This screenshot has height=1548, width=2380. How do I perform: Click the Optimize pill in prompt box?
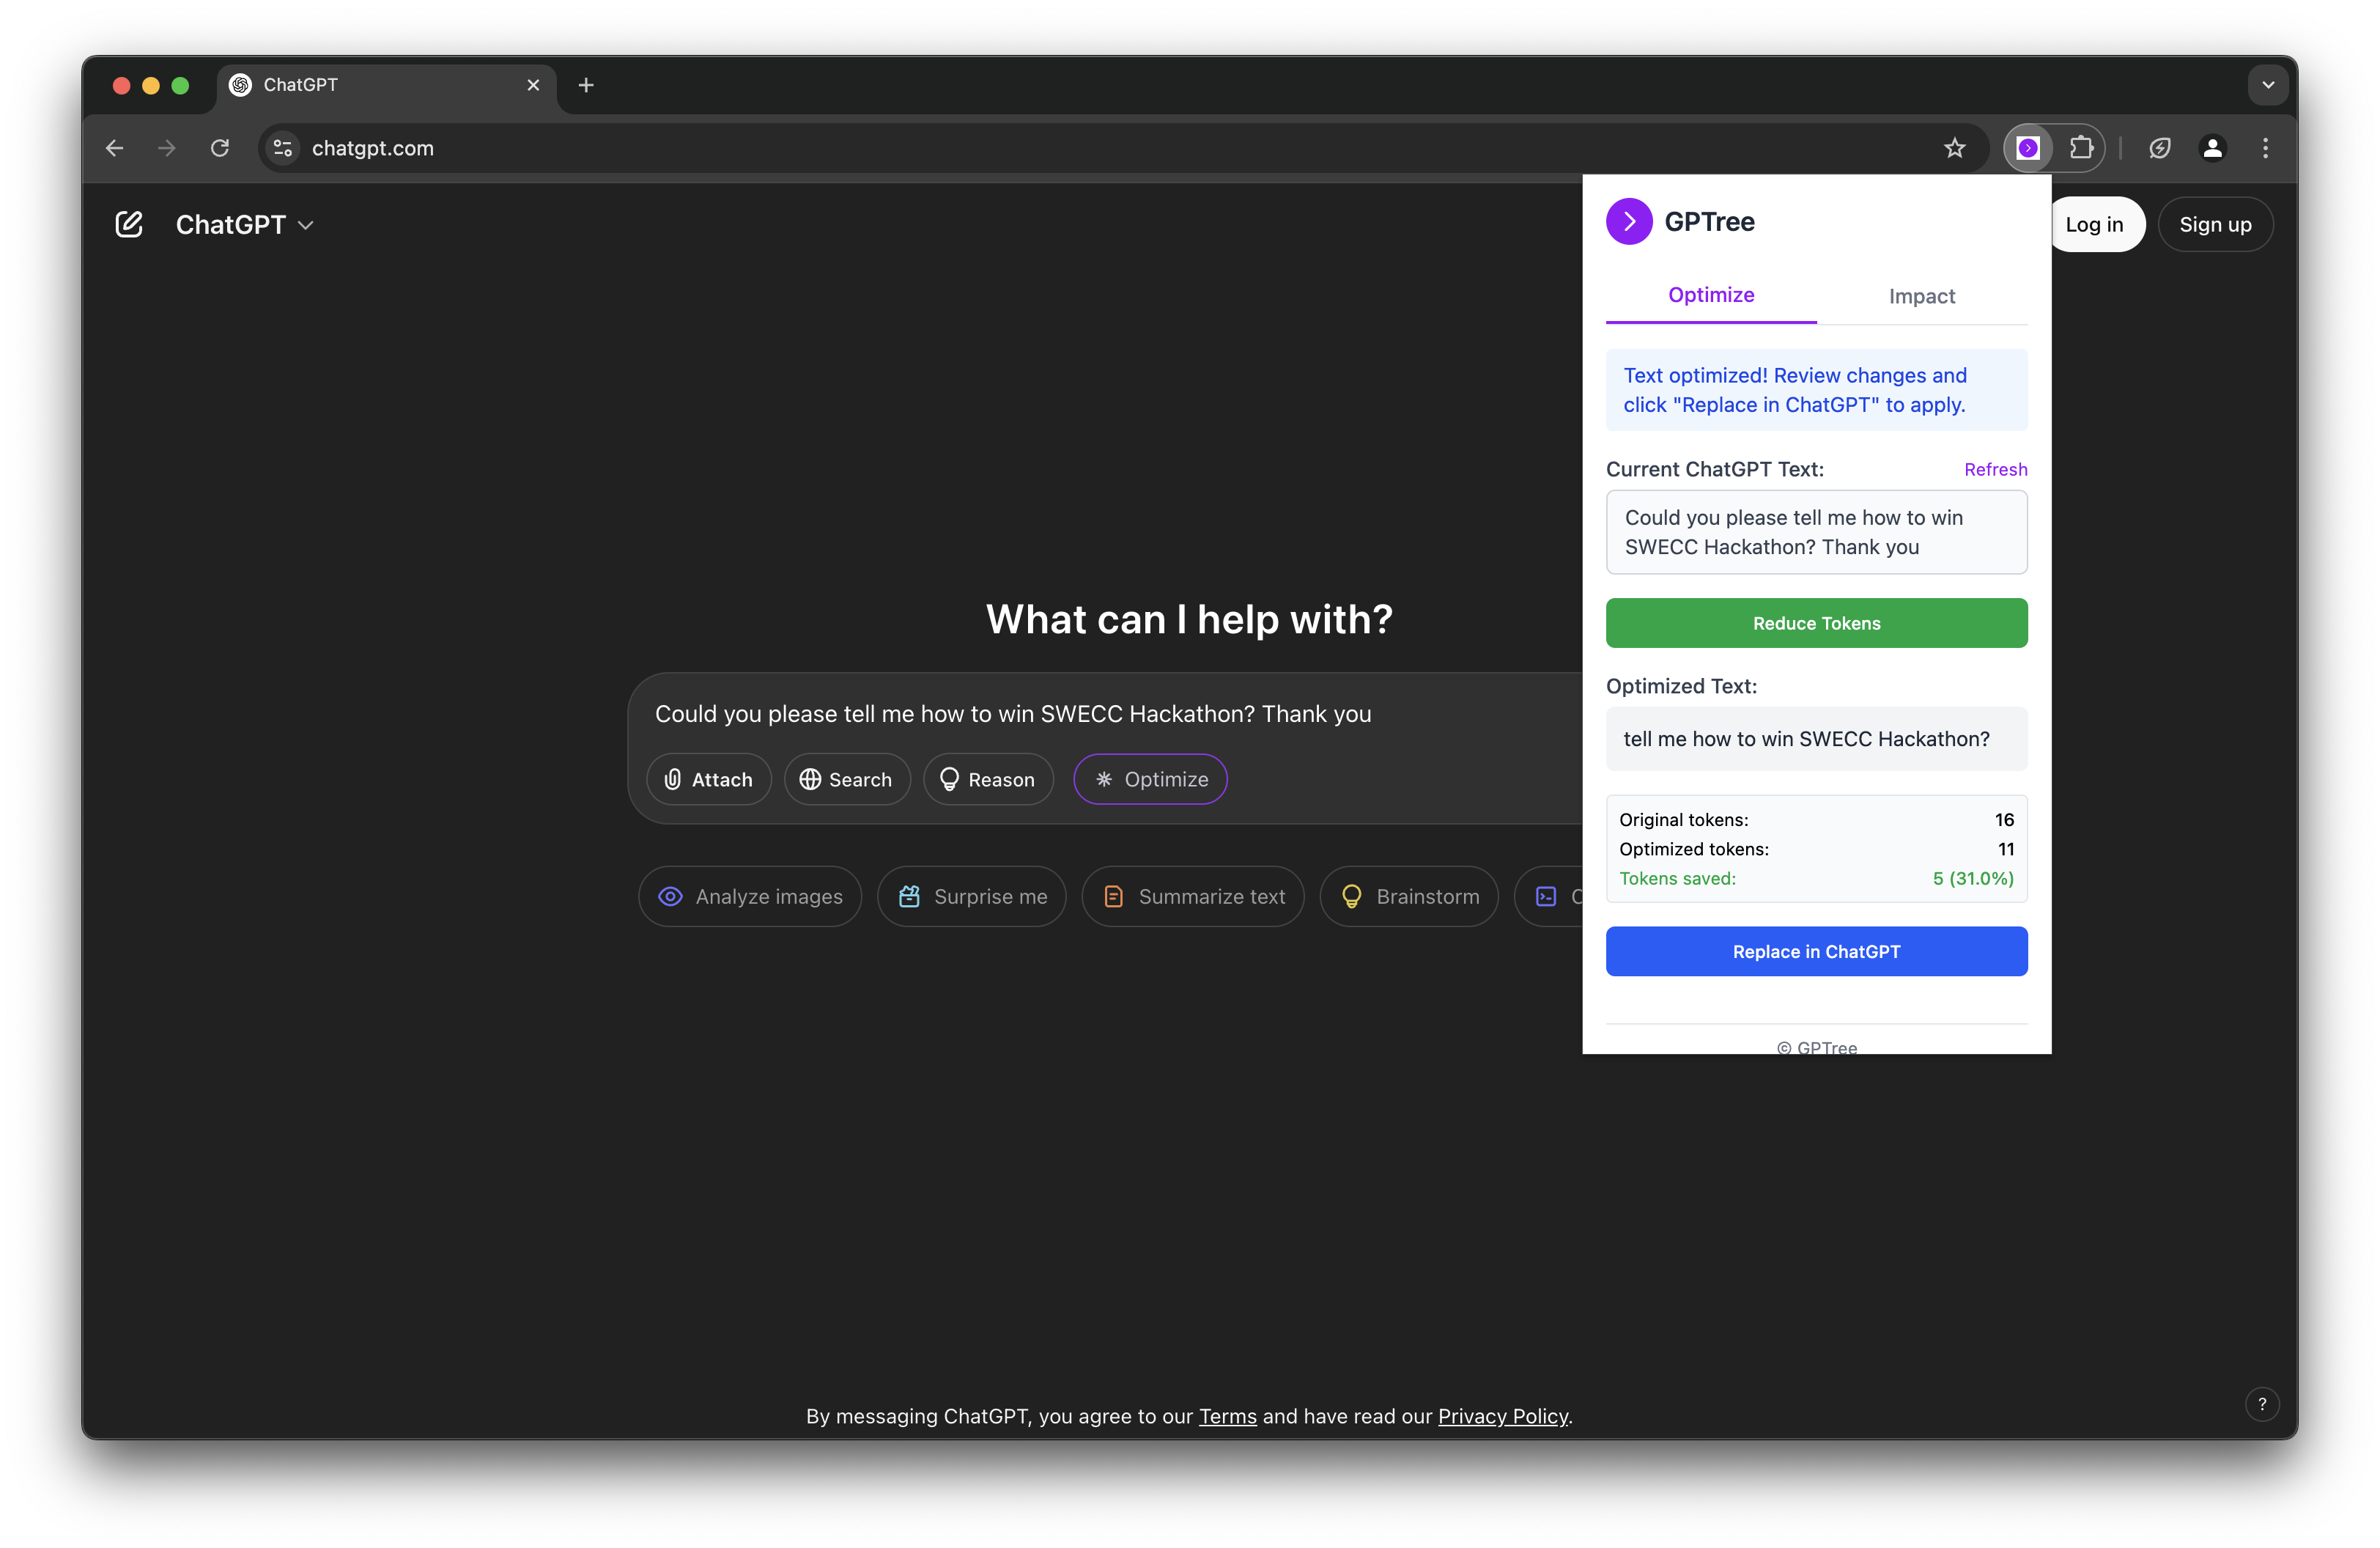point(1150,779)
